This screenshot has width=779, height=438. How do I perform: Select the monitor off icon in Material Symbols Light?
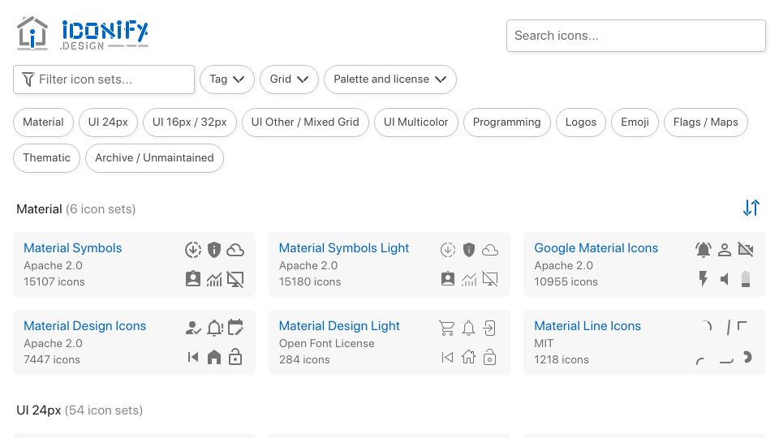[x=490, y=279]
